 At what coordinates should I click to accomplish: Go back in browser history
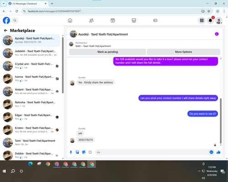point(4,11)
